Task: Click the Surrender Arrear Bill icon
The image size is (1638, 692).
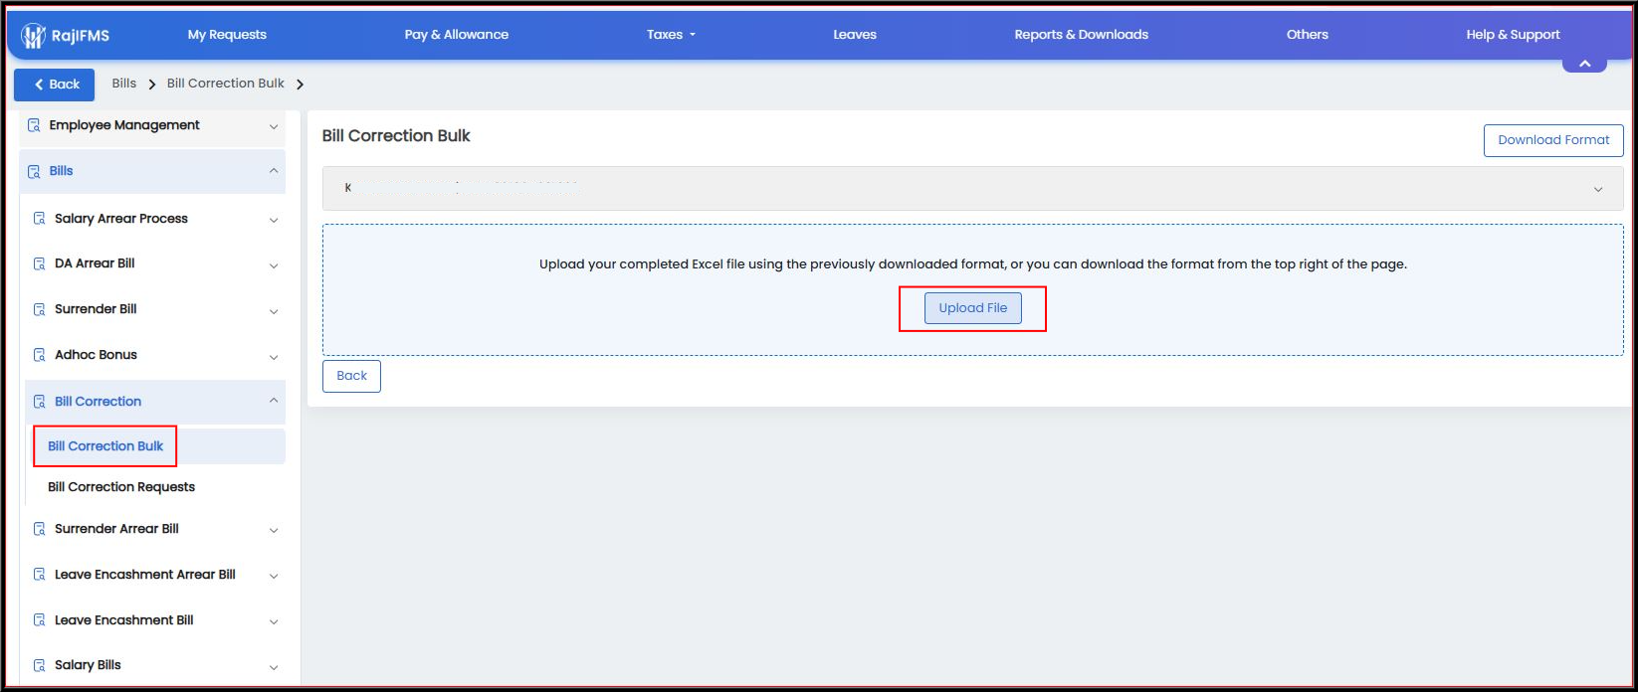Action: click(x=40, y=529)
